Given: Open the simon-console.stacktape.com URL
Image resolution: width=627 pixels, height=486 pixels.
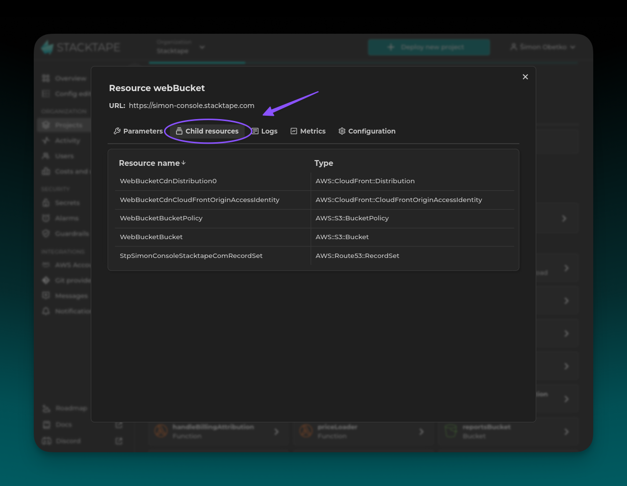Looking at the screenshot, I should coord(191,106).
